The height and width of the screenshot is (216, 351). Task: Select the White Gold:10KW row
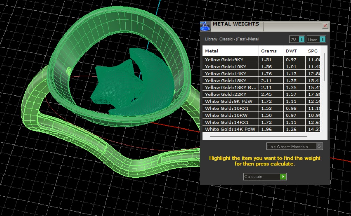tap(261, 115)
